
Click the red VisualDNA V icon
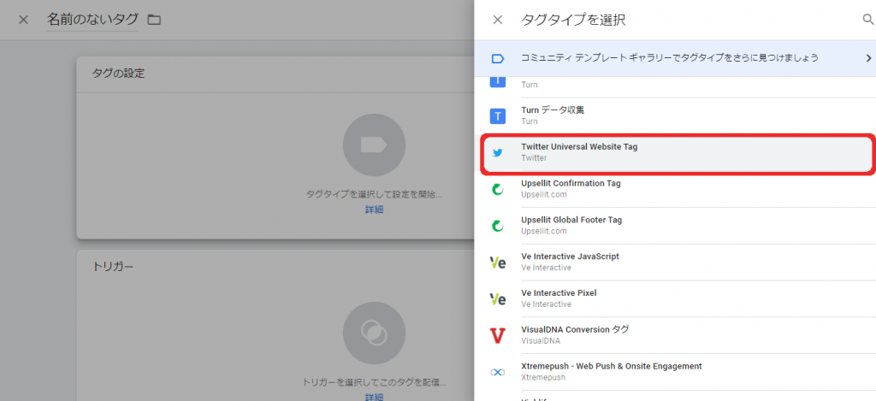(497, 336)
